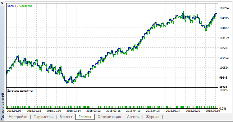The width and height of the screenshot is (233, 122).
Task: Click the Средства legend label
Action: click(x=26, y=6)
